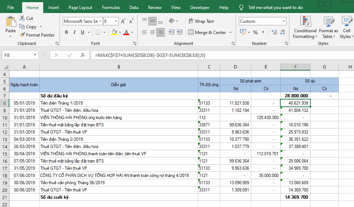Open the Merge & Center dropdown arrow

(x=230, y=33)
